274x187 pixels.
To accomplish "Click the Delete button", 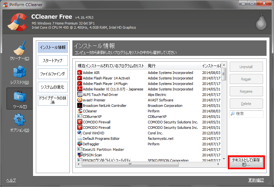I will (246, 104).
